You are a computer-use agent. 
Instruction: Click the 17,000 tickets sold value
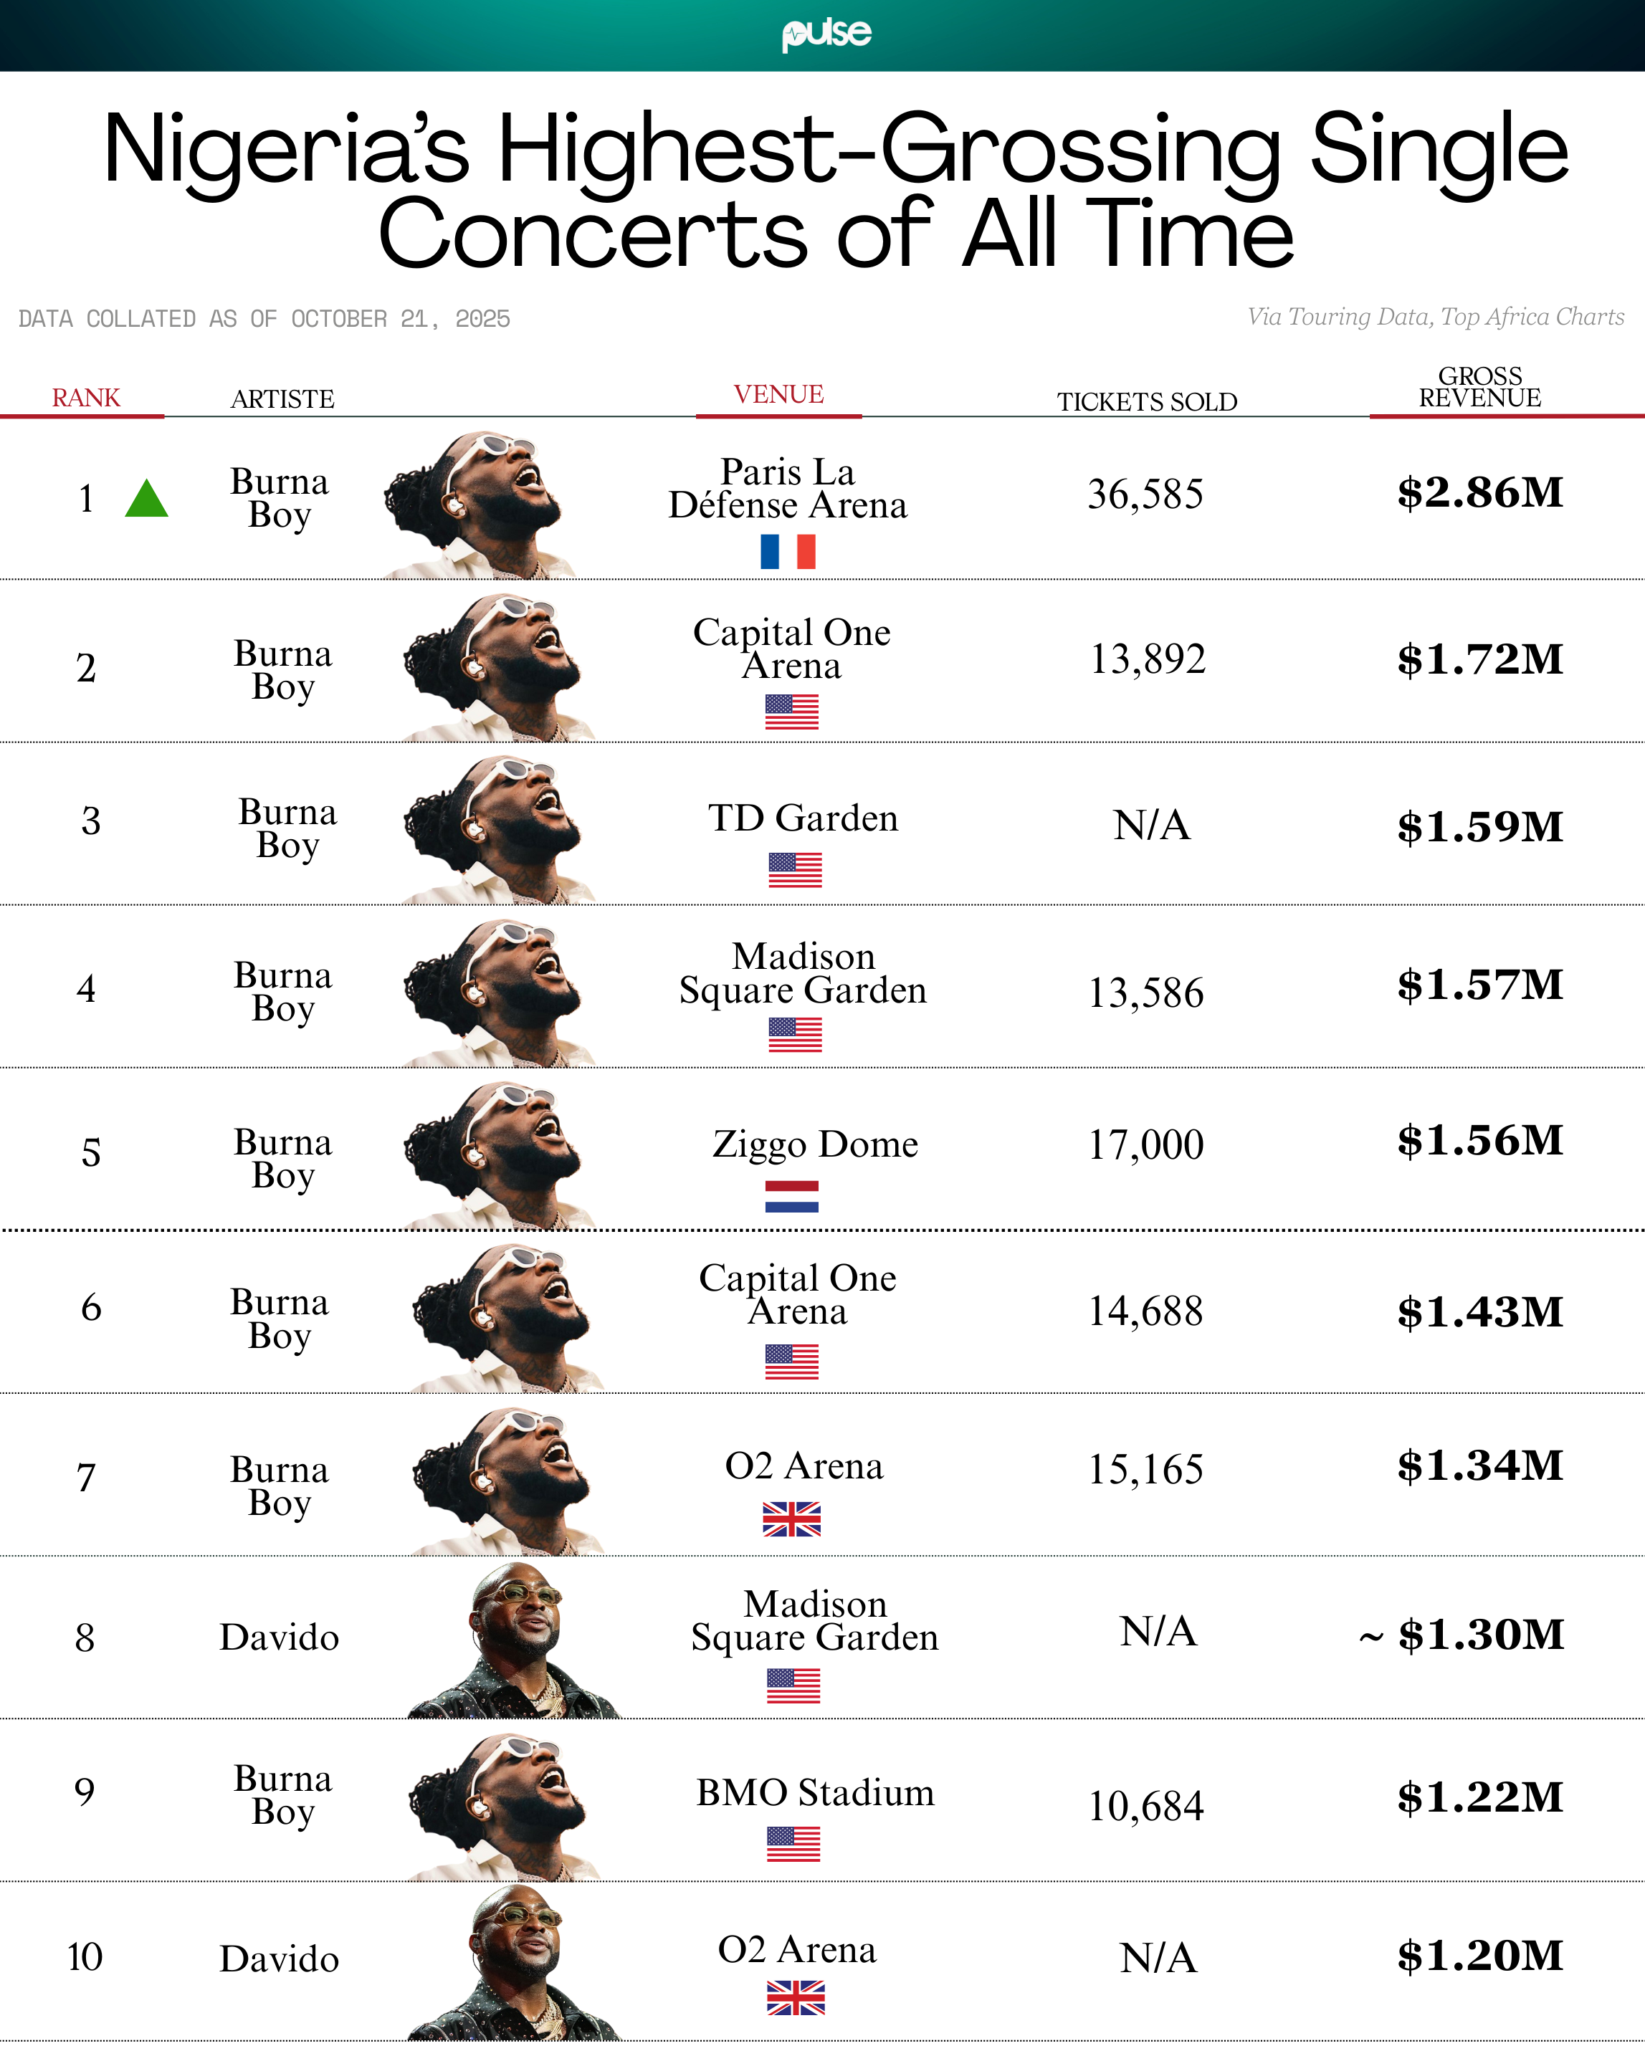(x=1146, y=1144)
